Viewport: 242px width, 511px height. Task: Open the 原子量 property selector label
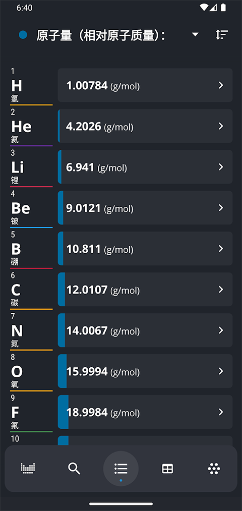(x=101, y=35)
